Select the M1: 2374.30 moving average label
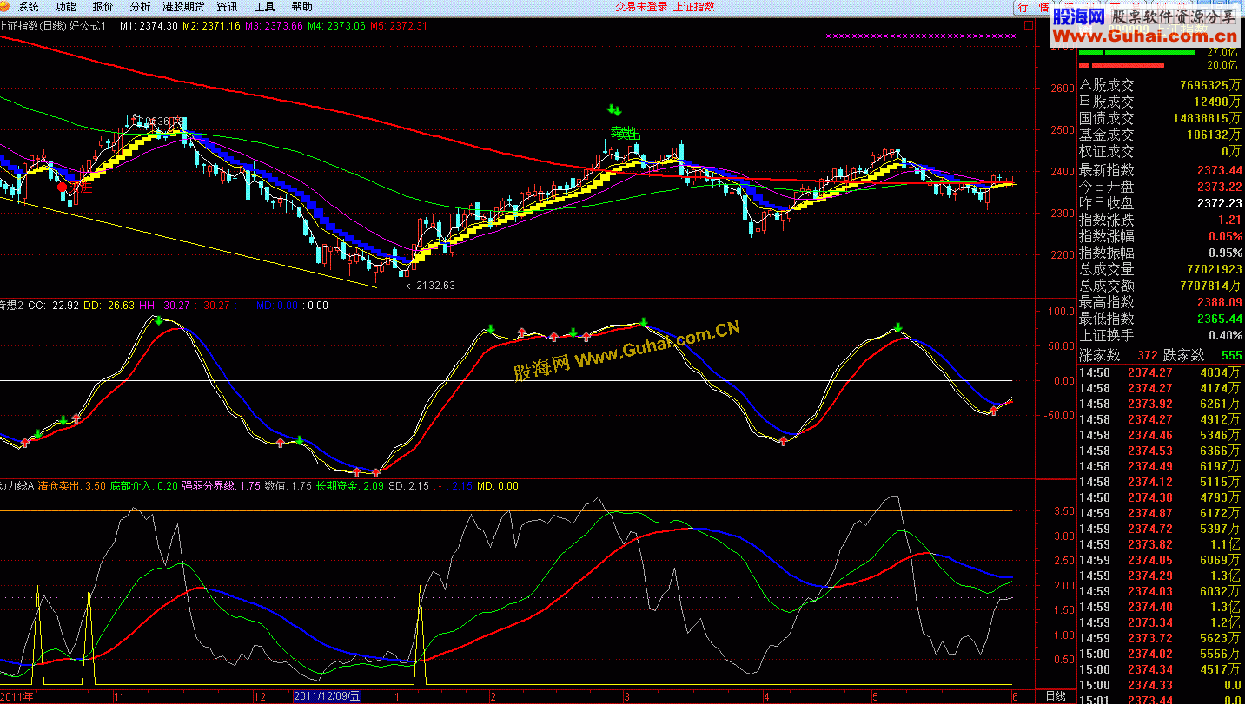This screenshot has width=1245, height=704. click(149, 26)
